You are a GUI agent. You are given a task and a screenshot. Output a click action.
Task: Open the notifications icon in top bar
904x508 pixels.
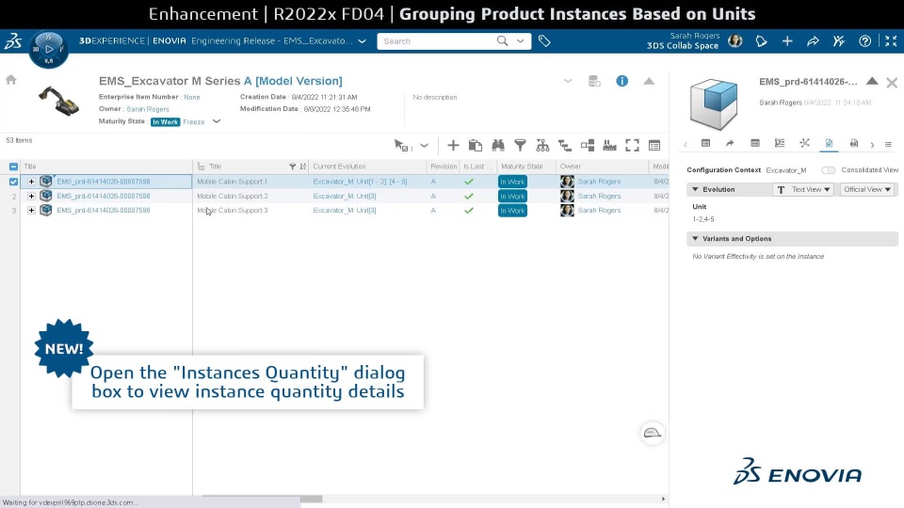762,40
